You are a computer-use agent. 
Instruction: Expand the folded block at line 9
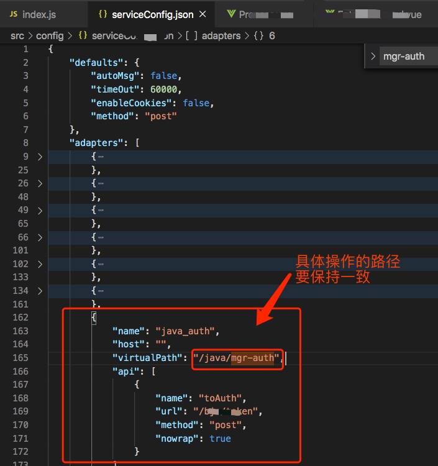click(x=40, y=157)
